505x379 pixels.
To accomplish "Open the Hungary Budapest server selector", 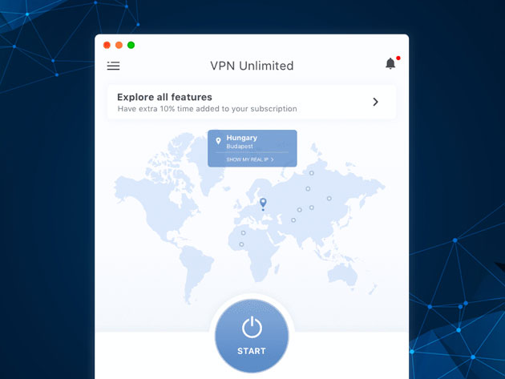I will [252, 148].
